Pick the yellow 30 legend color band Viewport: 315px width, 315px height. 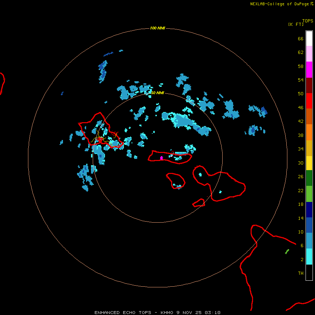click(309, 163)
